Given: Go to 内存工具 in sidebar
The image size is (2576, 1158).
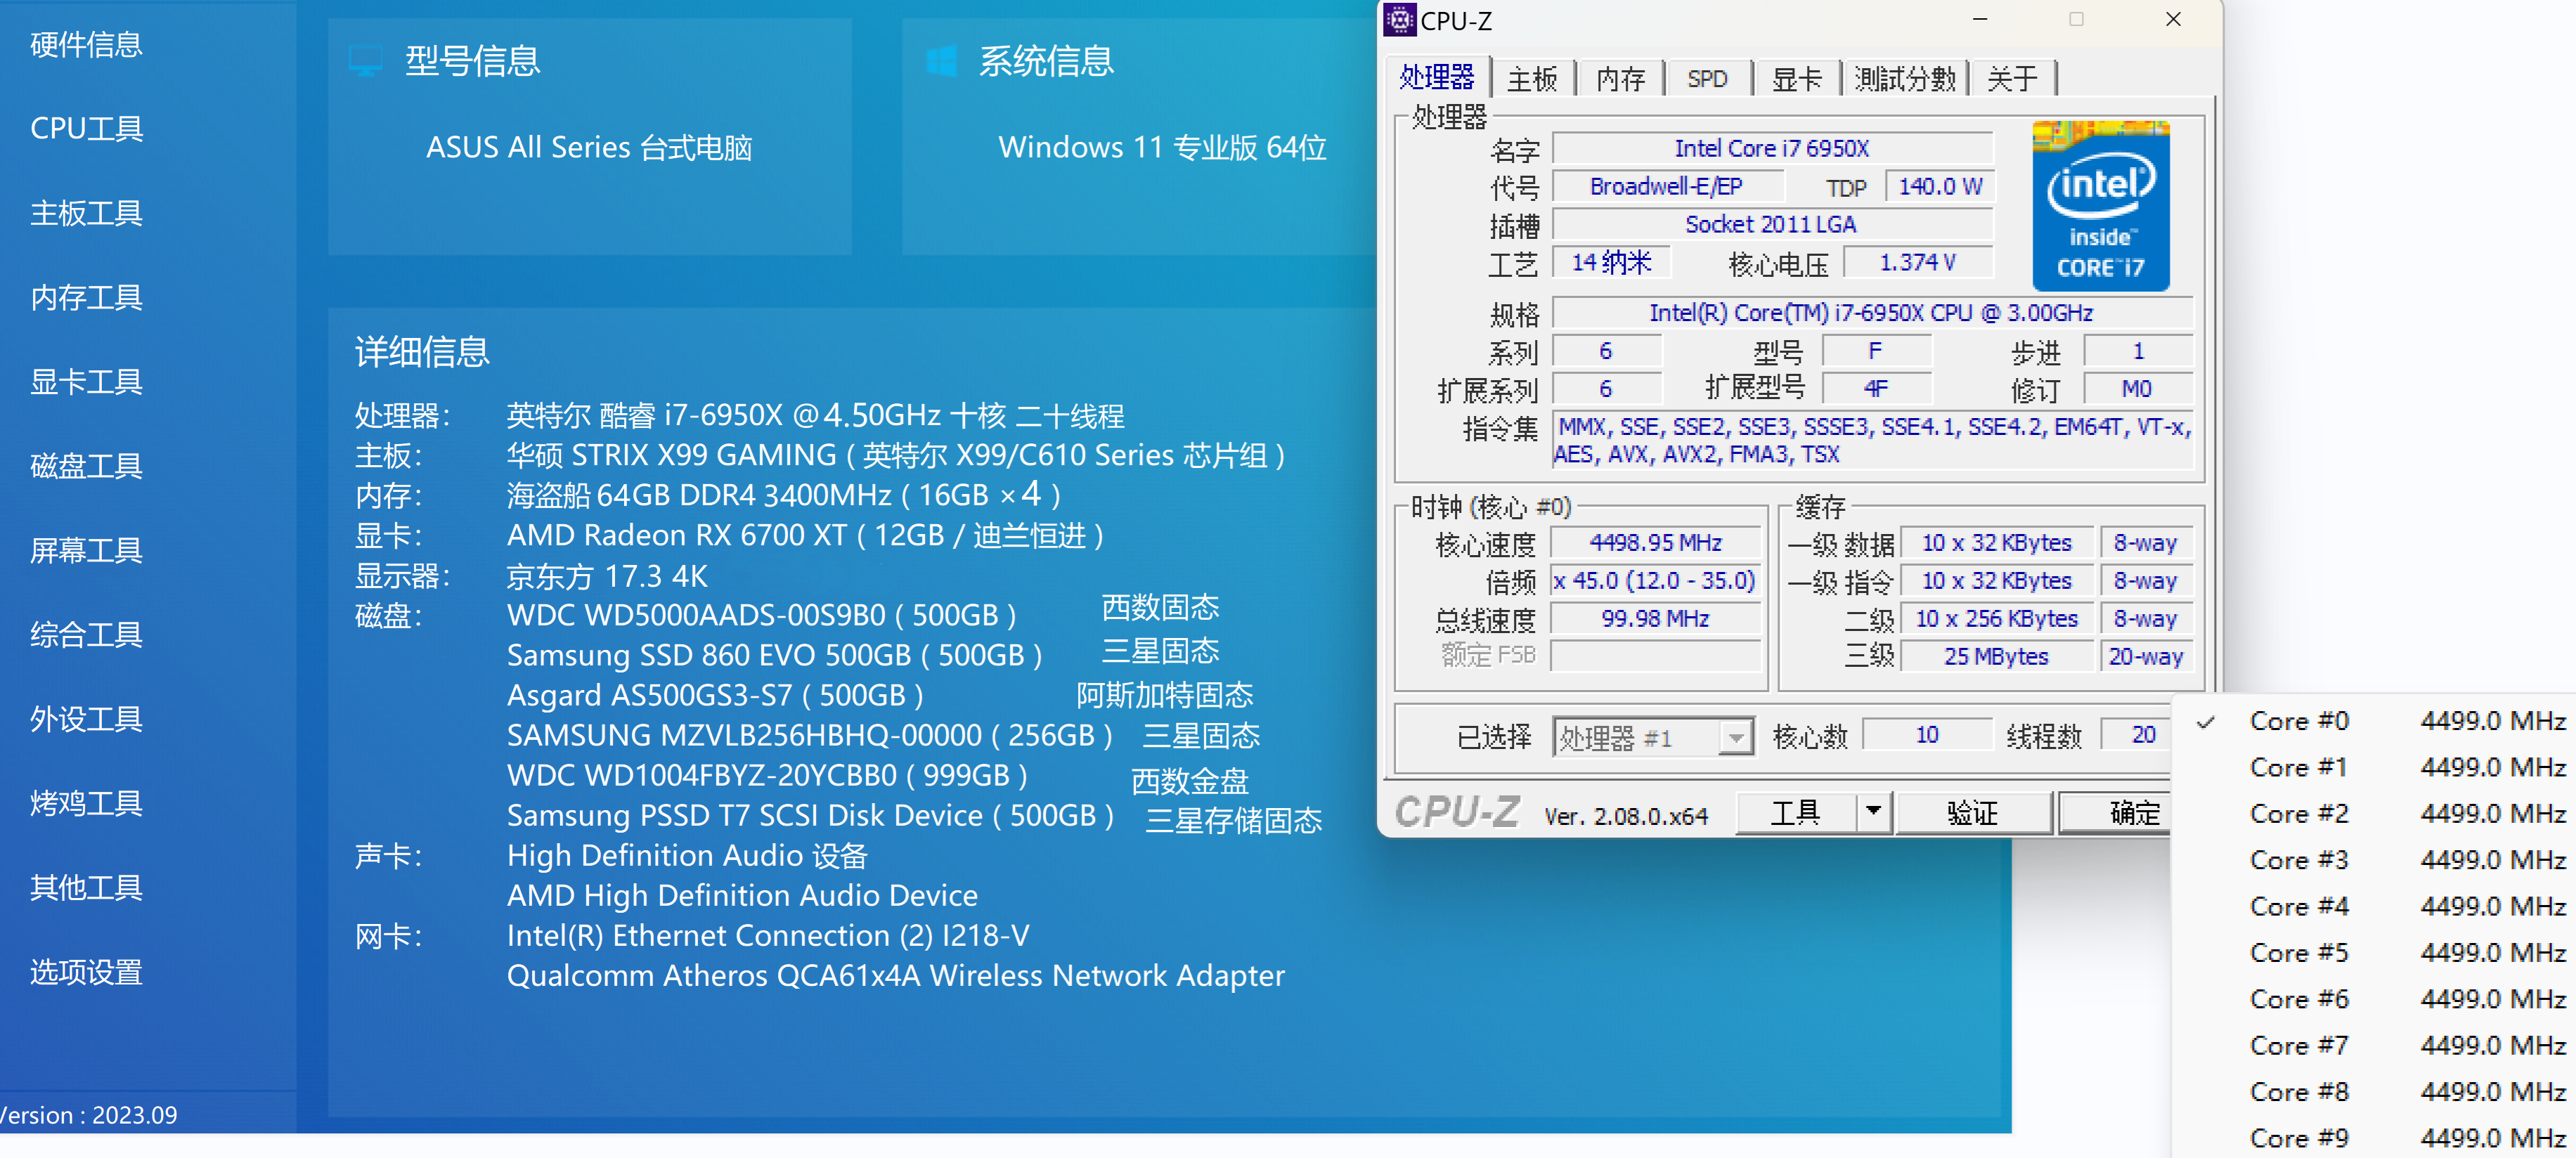Looking at the screenshot, I should [x=86, y=297].
